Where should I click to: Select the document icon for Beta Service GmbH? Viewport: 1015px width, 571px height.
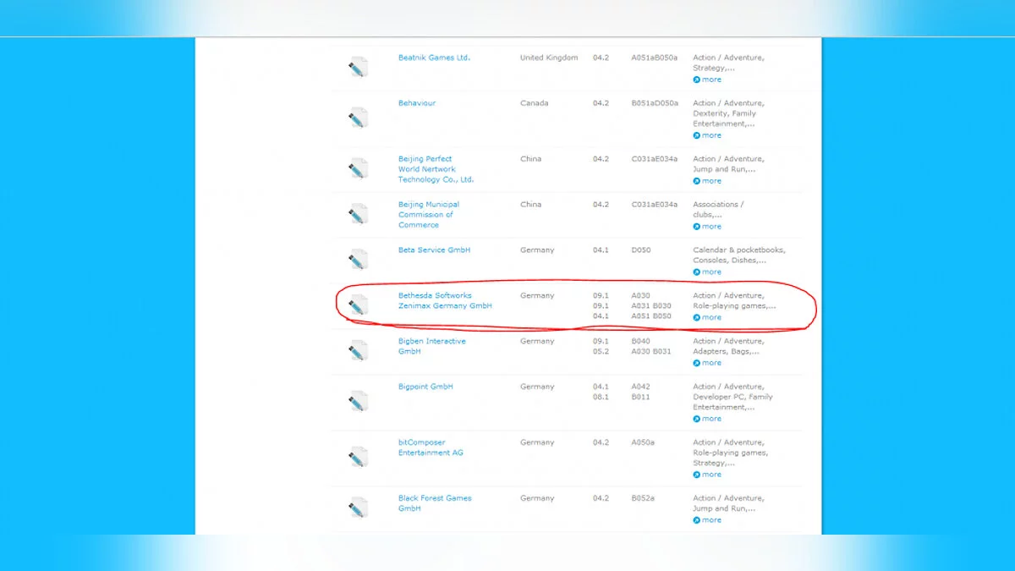tap(359, 260)
